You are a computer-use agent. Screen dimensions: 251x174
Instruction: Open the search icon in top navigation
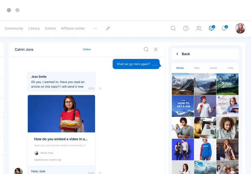tap(173, 28)
